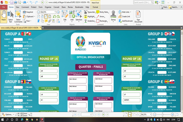Click the status bar zoom slider handle

click(x=163, y=115)
